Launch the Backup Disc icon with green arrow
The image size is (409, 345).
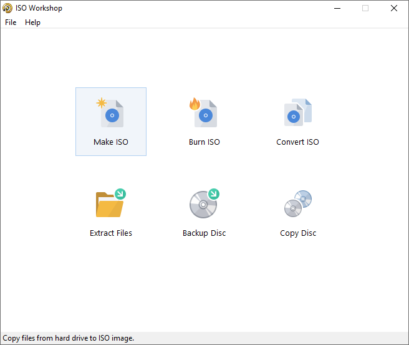205,203
